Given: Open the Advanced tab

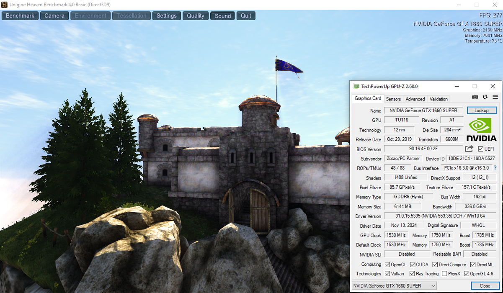Looking at the screenshot, I should click(x=415, y=99).
